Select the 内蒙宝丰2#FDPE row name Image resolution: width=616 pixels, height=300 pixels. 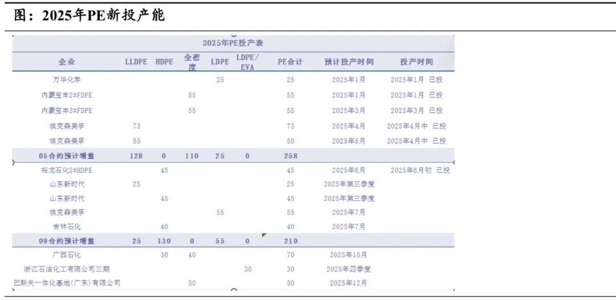point(67,95)
